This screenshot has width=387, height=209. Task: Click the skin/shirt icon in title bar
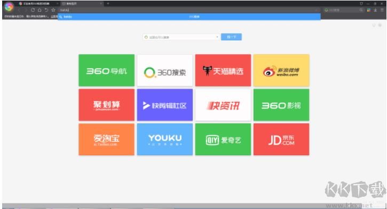click(361, 3)
